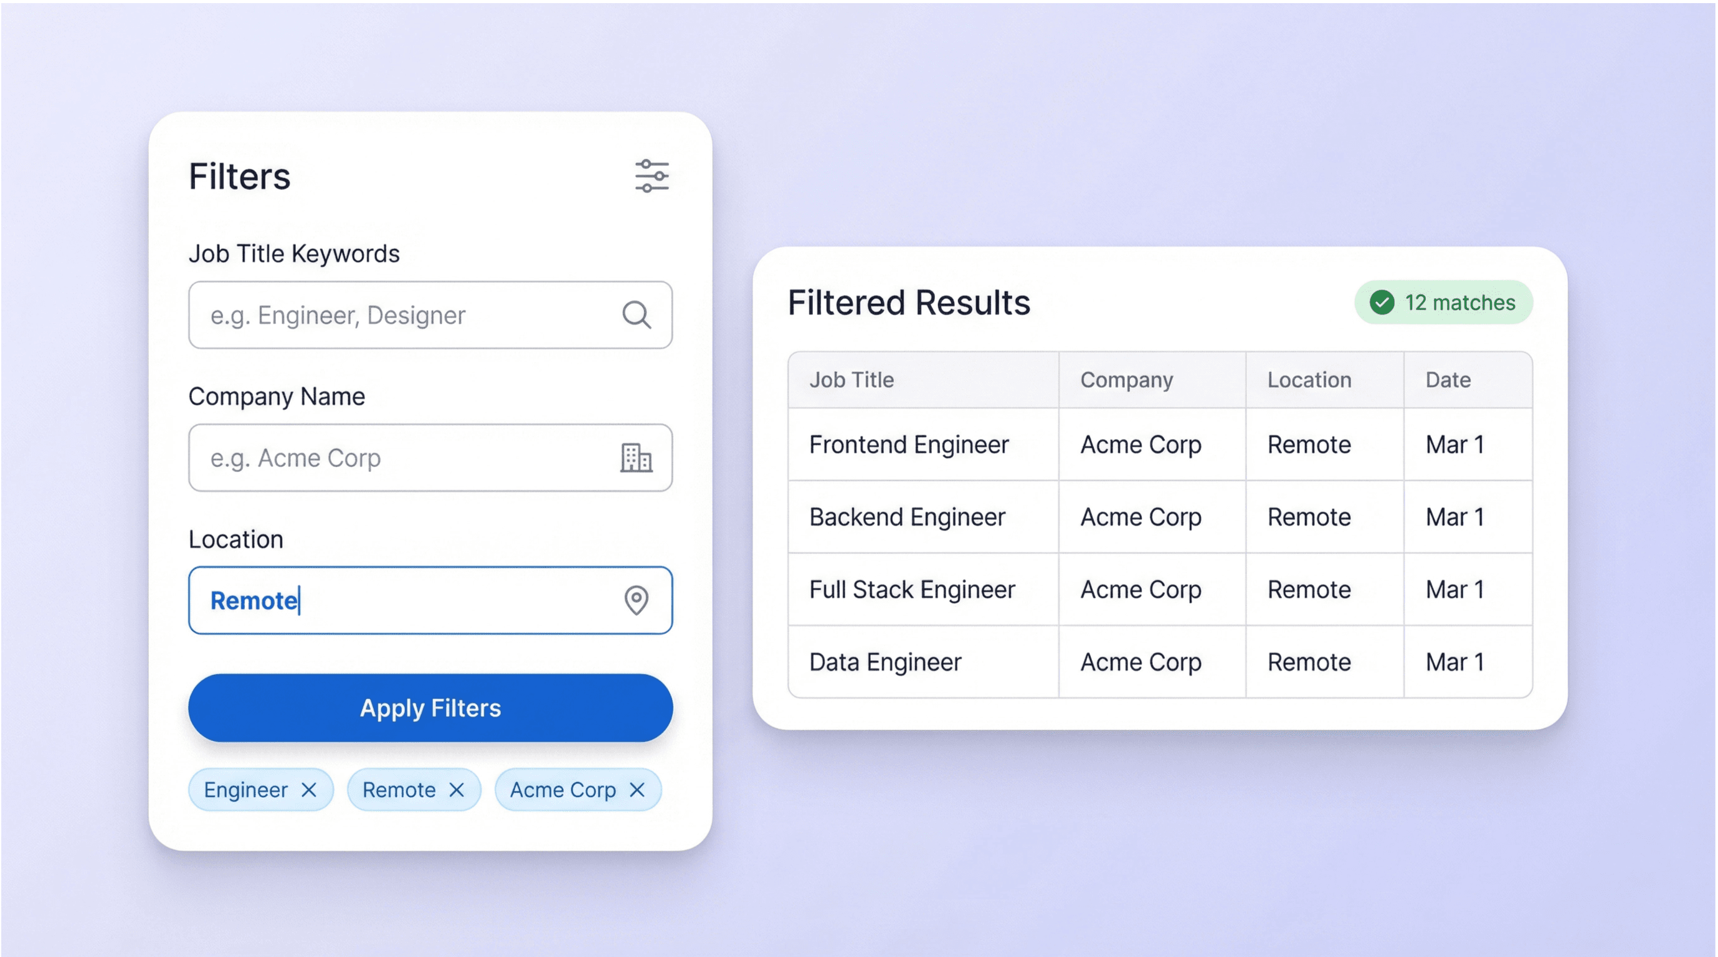Open the Company column header sorter
1718x957 pixels.
tap(1126, 379)
